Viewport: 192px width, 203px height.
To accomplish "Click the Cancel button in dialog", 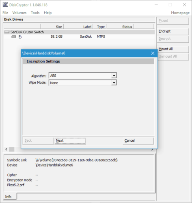I will point(138,141).
